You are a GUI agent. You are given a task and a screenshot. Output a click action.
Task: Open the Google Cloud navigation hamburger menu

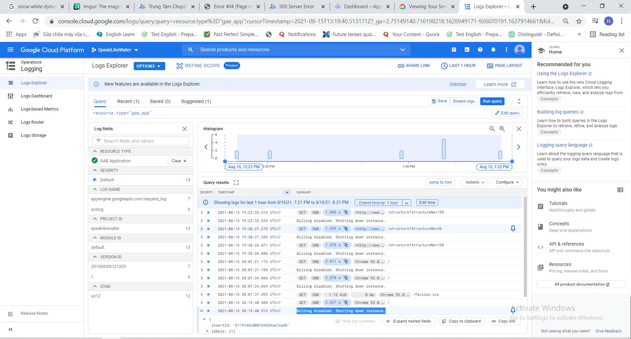coord(11,50)
